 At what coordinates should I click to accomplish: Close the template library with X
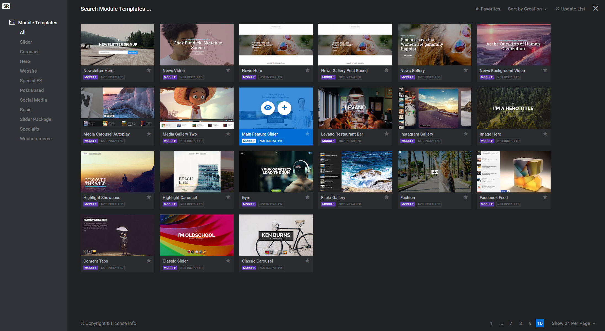click(596, 9)
